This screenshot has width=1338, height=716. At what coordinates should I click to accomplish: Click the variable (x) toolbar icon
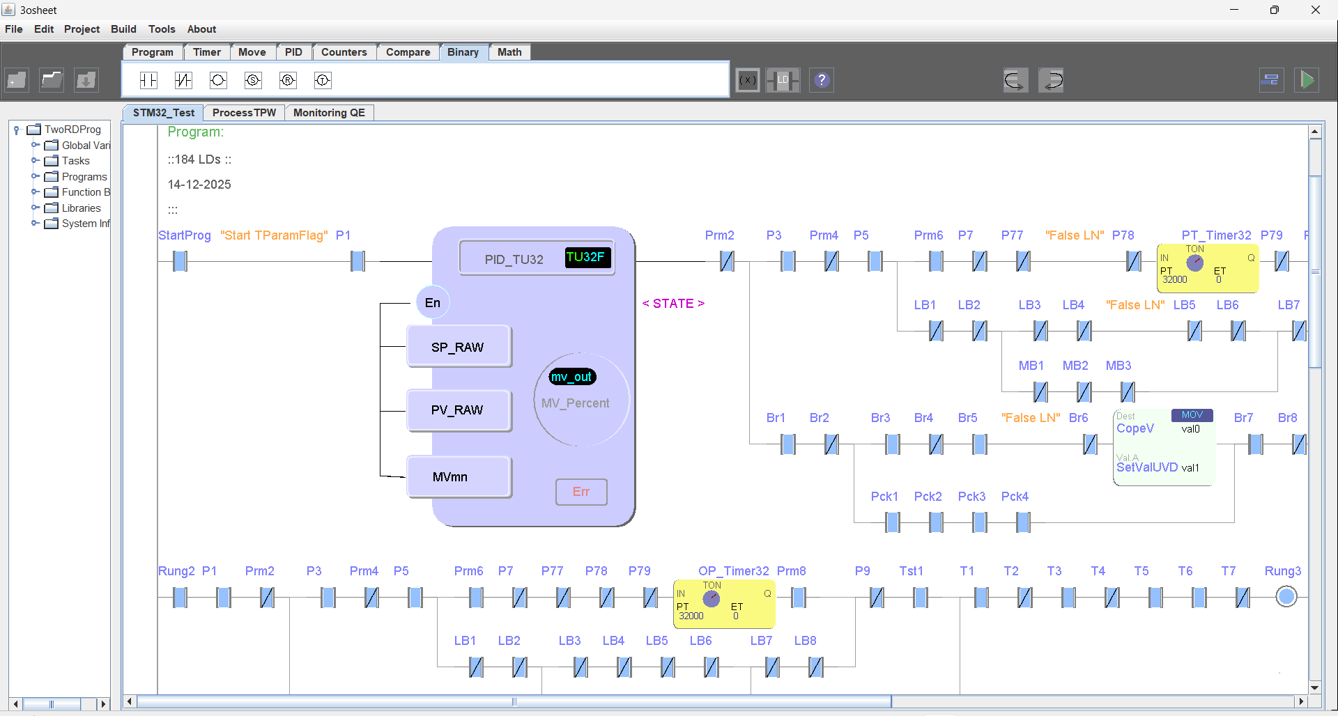click(748, 80)
